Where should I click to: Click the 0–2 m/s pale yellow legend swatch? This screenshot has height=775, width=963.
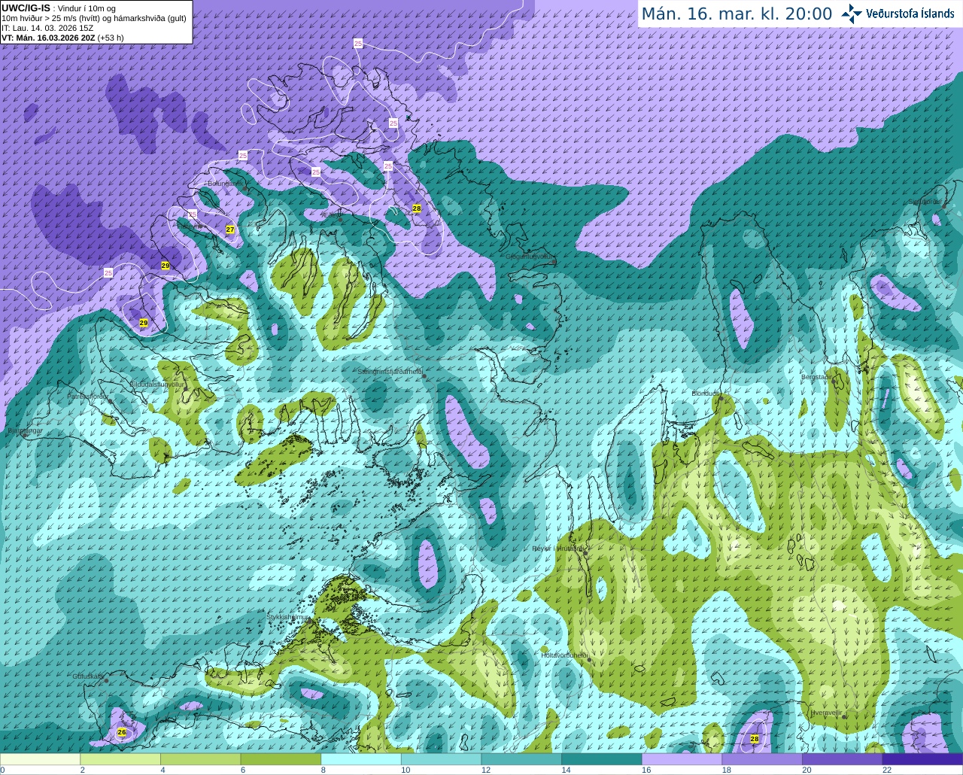(x=40, y=759)
